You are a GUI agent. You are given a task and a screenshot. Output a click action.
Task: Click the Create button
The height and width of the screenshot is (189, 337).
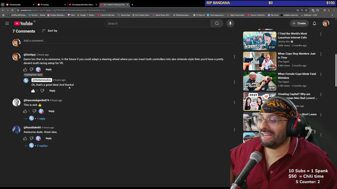pyautogui.click(x=299, y=23)
